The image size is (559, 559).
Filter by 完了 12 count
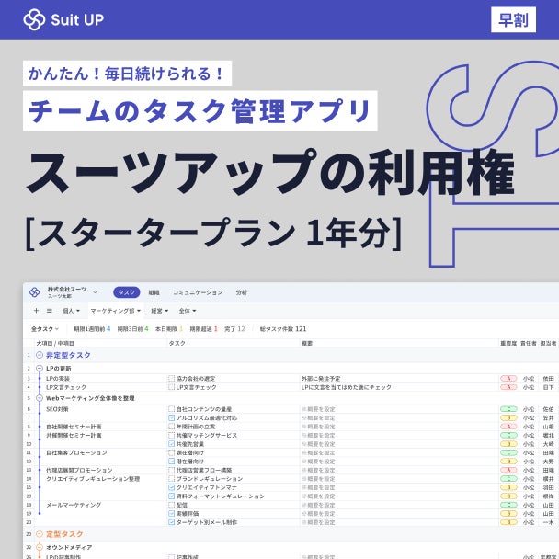point(234,329)
